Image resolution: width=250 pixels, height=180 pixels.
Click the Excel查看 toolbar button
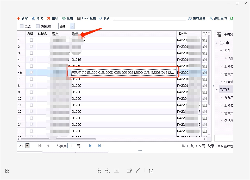pos(86,18)
